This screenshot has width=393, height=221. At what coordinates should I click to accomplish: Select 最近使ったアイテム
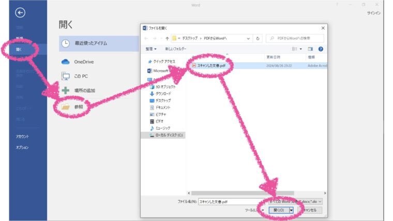(x=99, y=43)
